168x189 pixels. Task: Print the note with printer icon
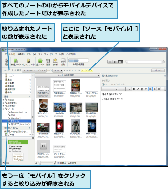[x=63, y=62]
